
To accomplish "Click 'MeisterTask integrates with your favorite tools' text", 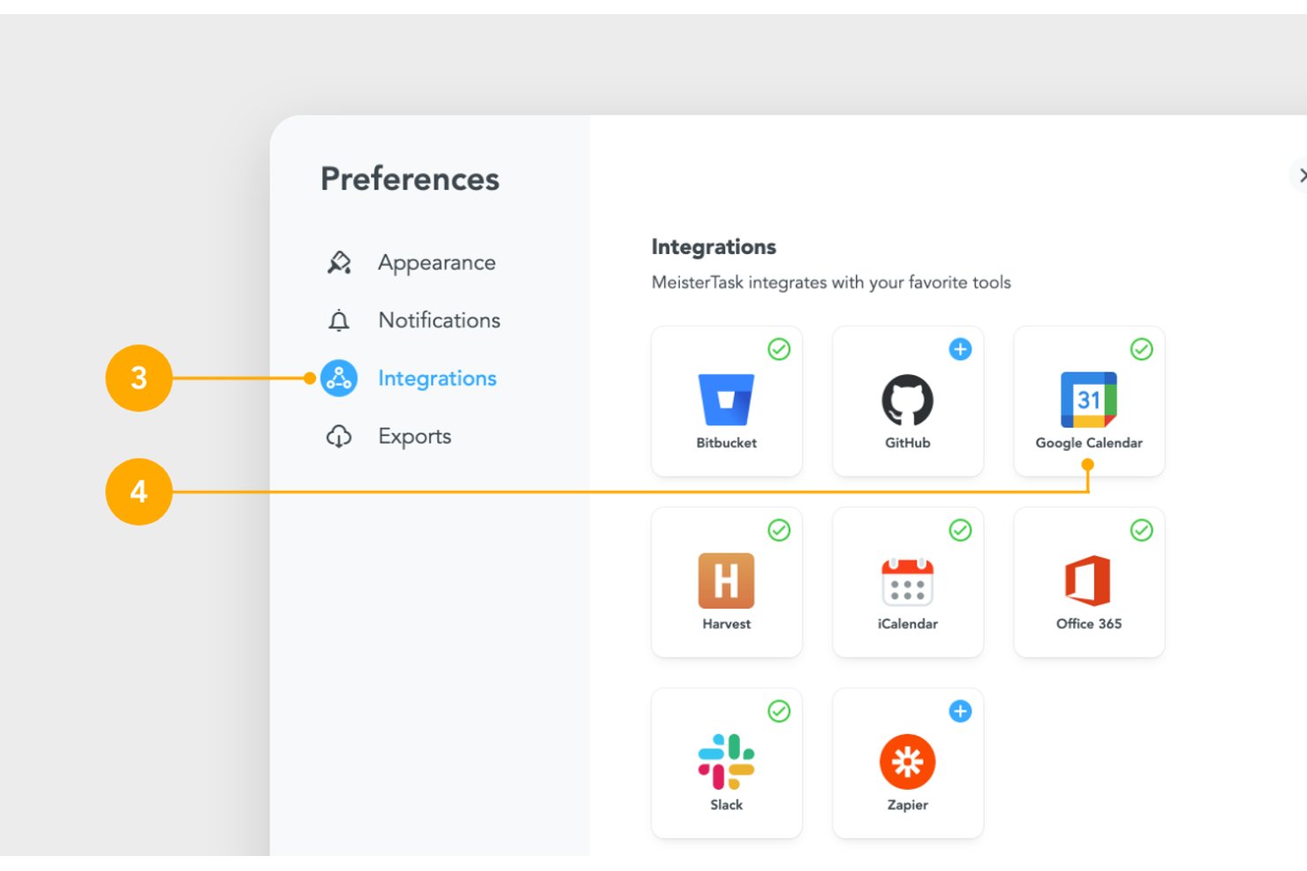I will (x=831, y=283).
